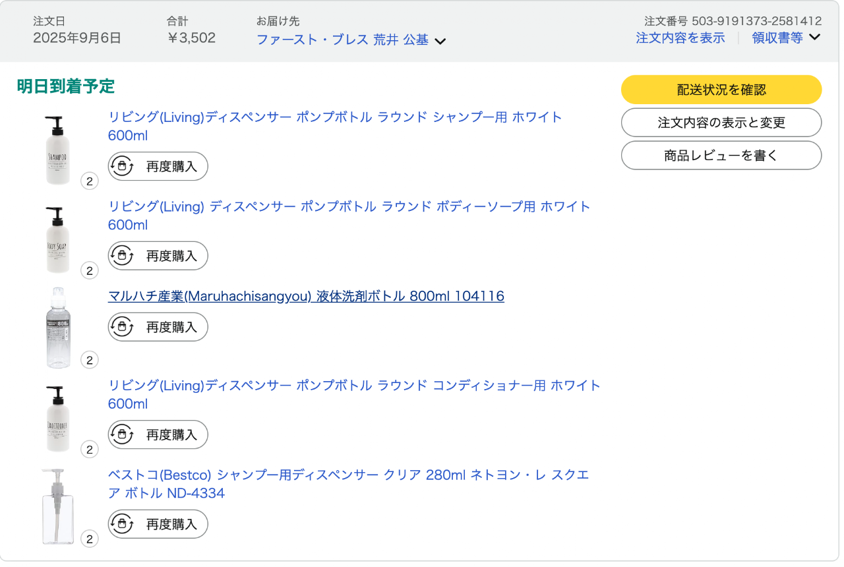Open the リビング コンディショナー用 ホワイト product link

tap(354, 386)
